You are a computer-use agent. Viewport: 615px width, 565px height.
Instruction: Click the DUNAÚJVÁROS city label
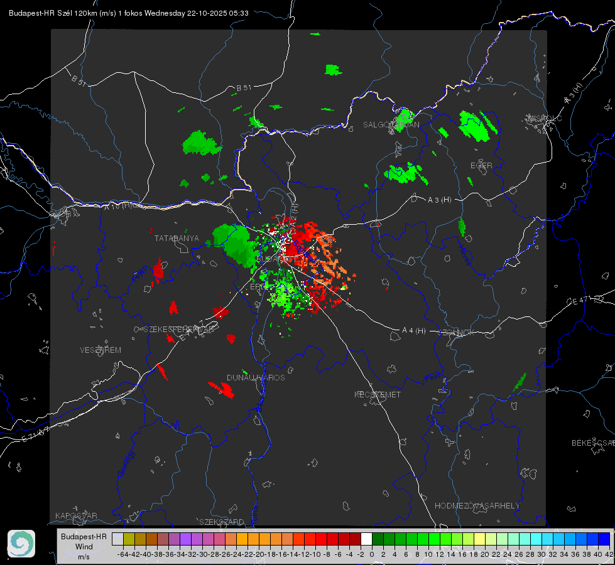(256, 377)
